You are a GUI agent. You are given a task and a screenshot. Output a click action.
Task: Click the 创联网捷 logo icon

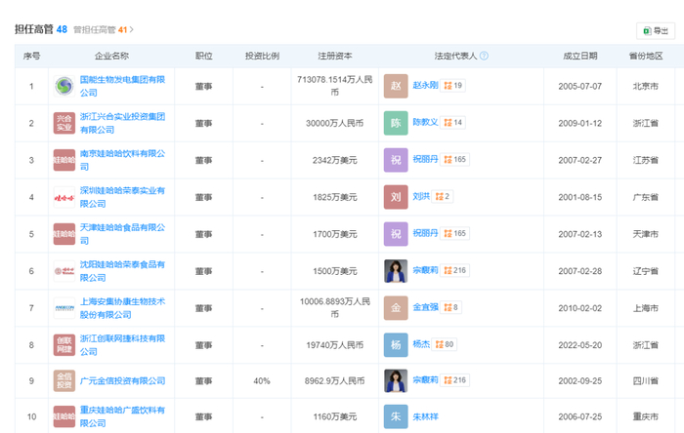(64, 344)
